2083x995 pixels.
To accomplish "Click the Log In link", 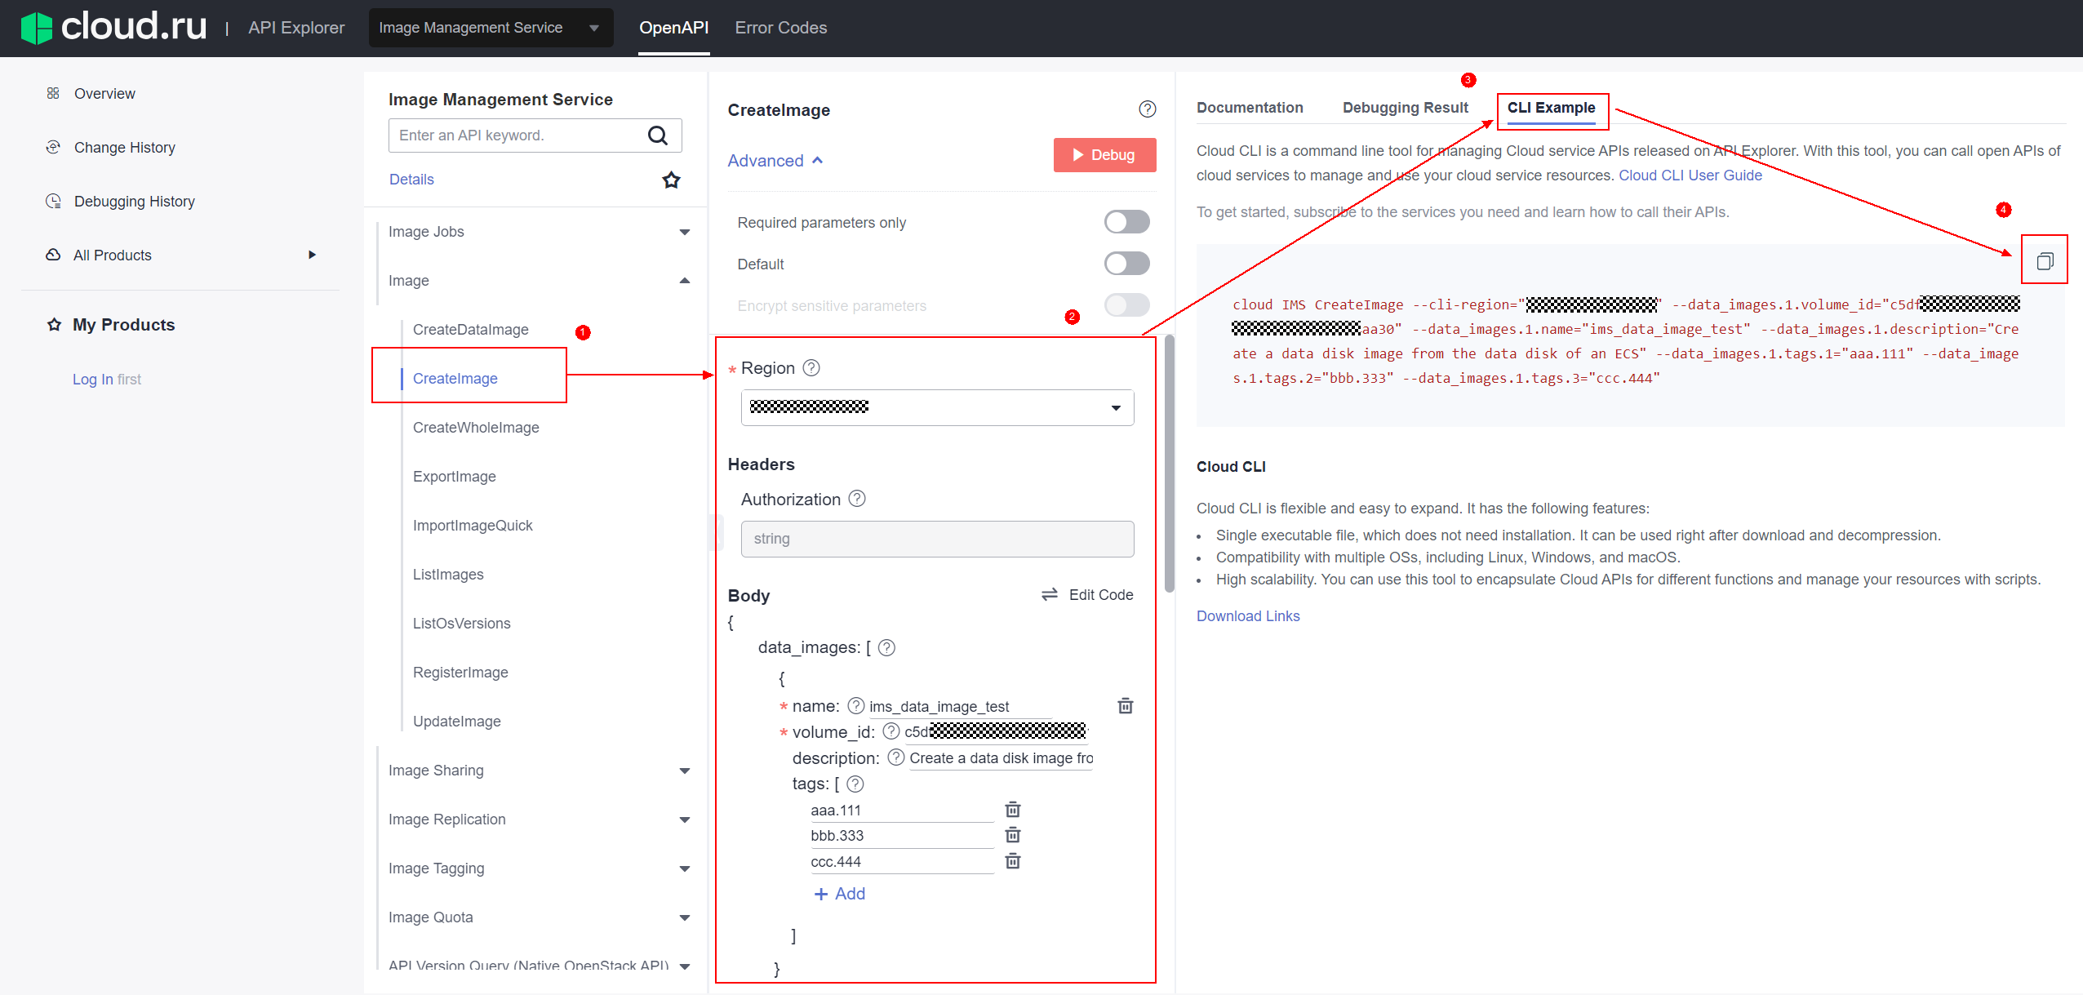I will pyautogui.click(x=92, y=380).
